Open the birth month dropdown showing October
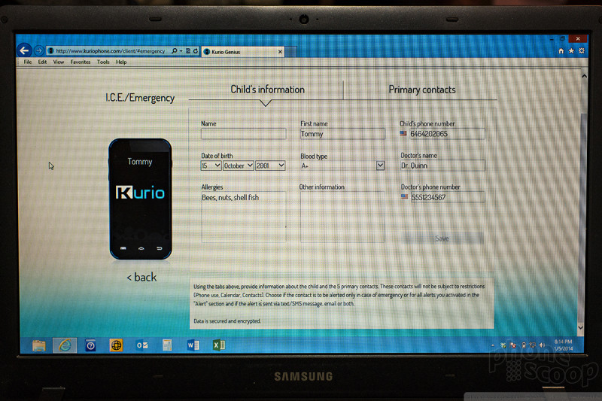Viewport: 602px width, 401px height. [x=239, y=166]
